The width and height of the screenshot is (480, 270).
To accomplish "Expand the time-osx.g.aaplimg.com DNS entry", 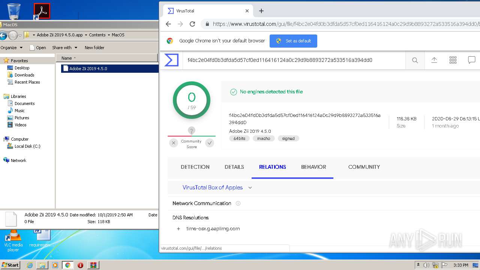I will [178, 229].
